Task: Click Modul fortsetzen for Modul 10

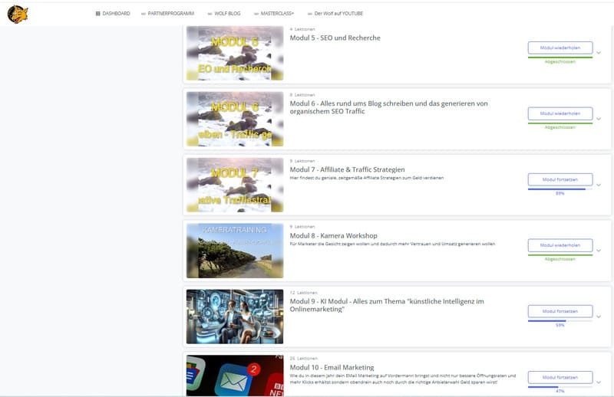Action: pos(560,377)
